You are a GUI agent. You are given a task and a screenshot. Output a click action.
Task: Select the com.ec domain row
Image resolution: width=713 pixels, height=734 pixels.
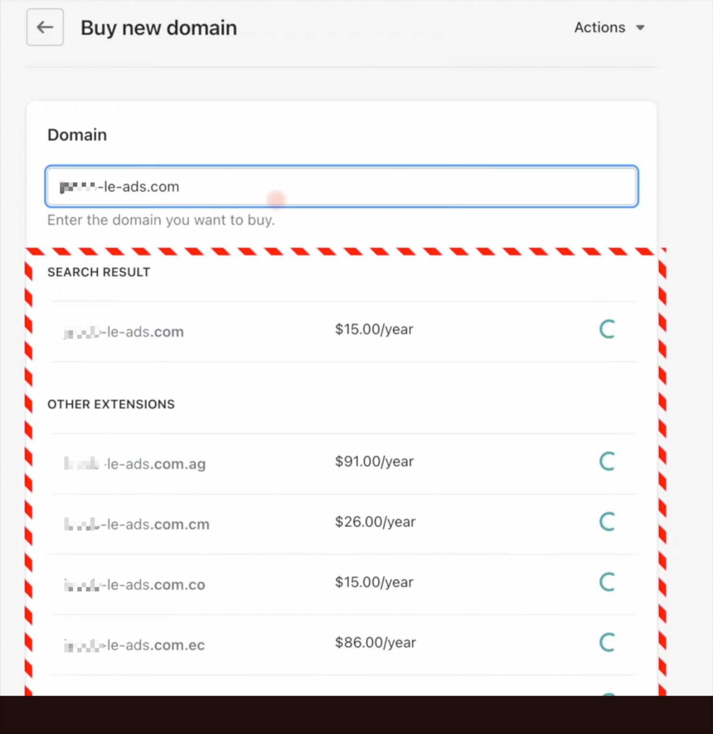(134, 644)
